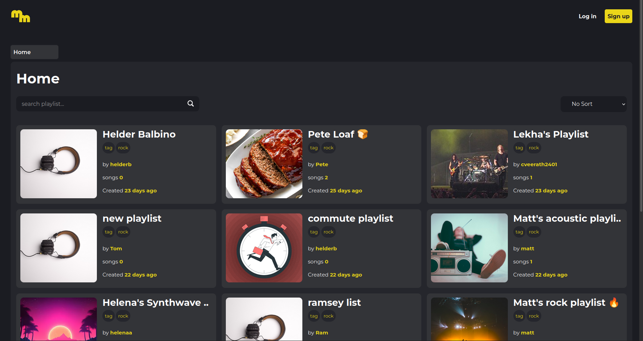Image resolution: width=643 pixels, height=341 pixels.
Task: Open the No Sort dropdown
Action: (593, 104)
